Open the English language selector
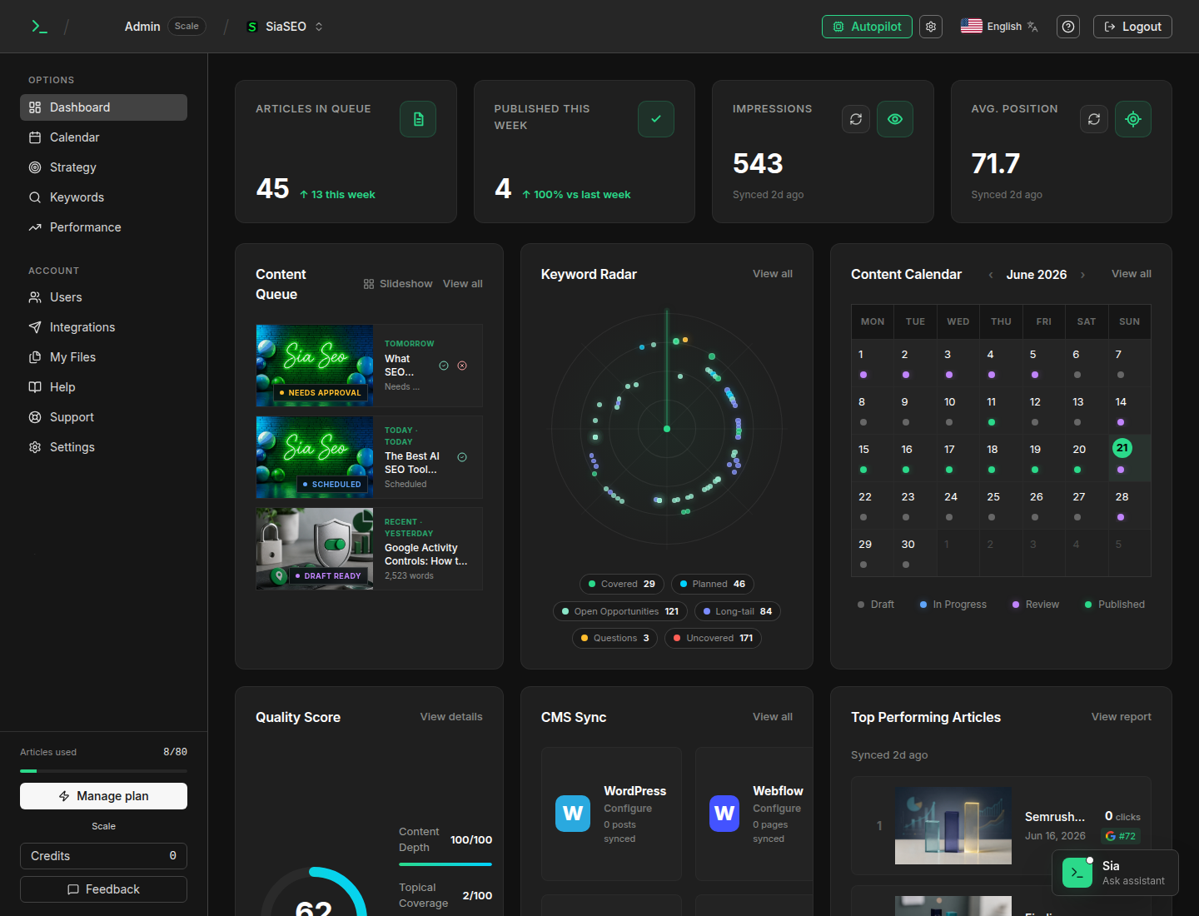The height and width of the screenshot is (916, 1199). pyautogui.click(x=999, y=27)
